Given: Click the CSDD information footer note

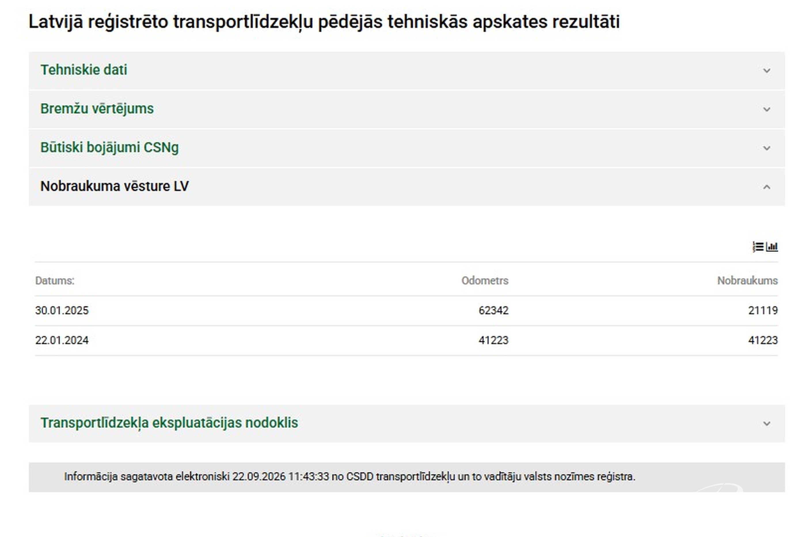Looking at the screenshot, I should [349, 476].
